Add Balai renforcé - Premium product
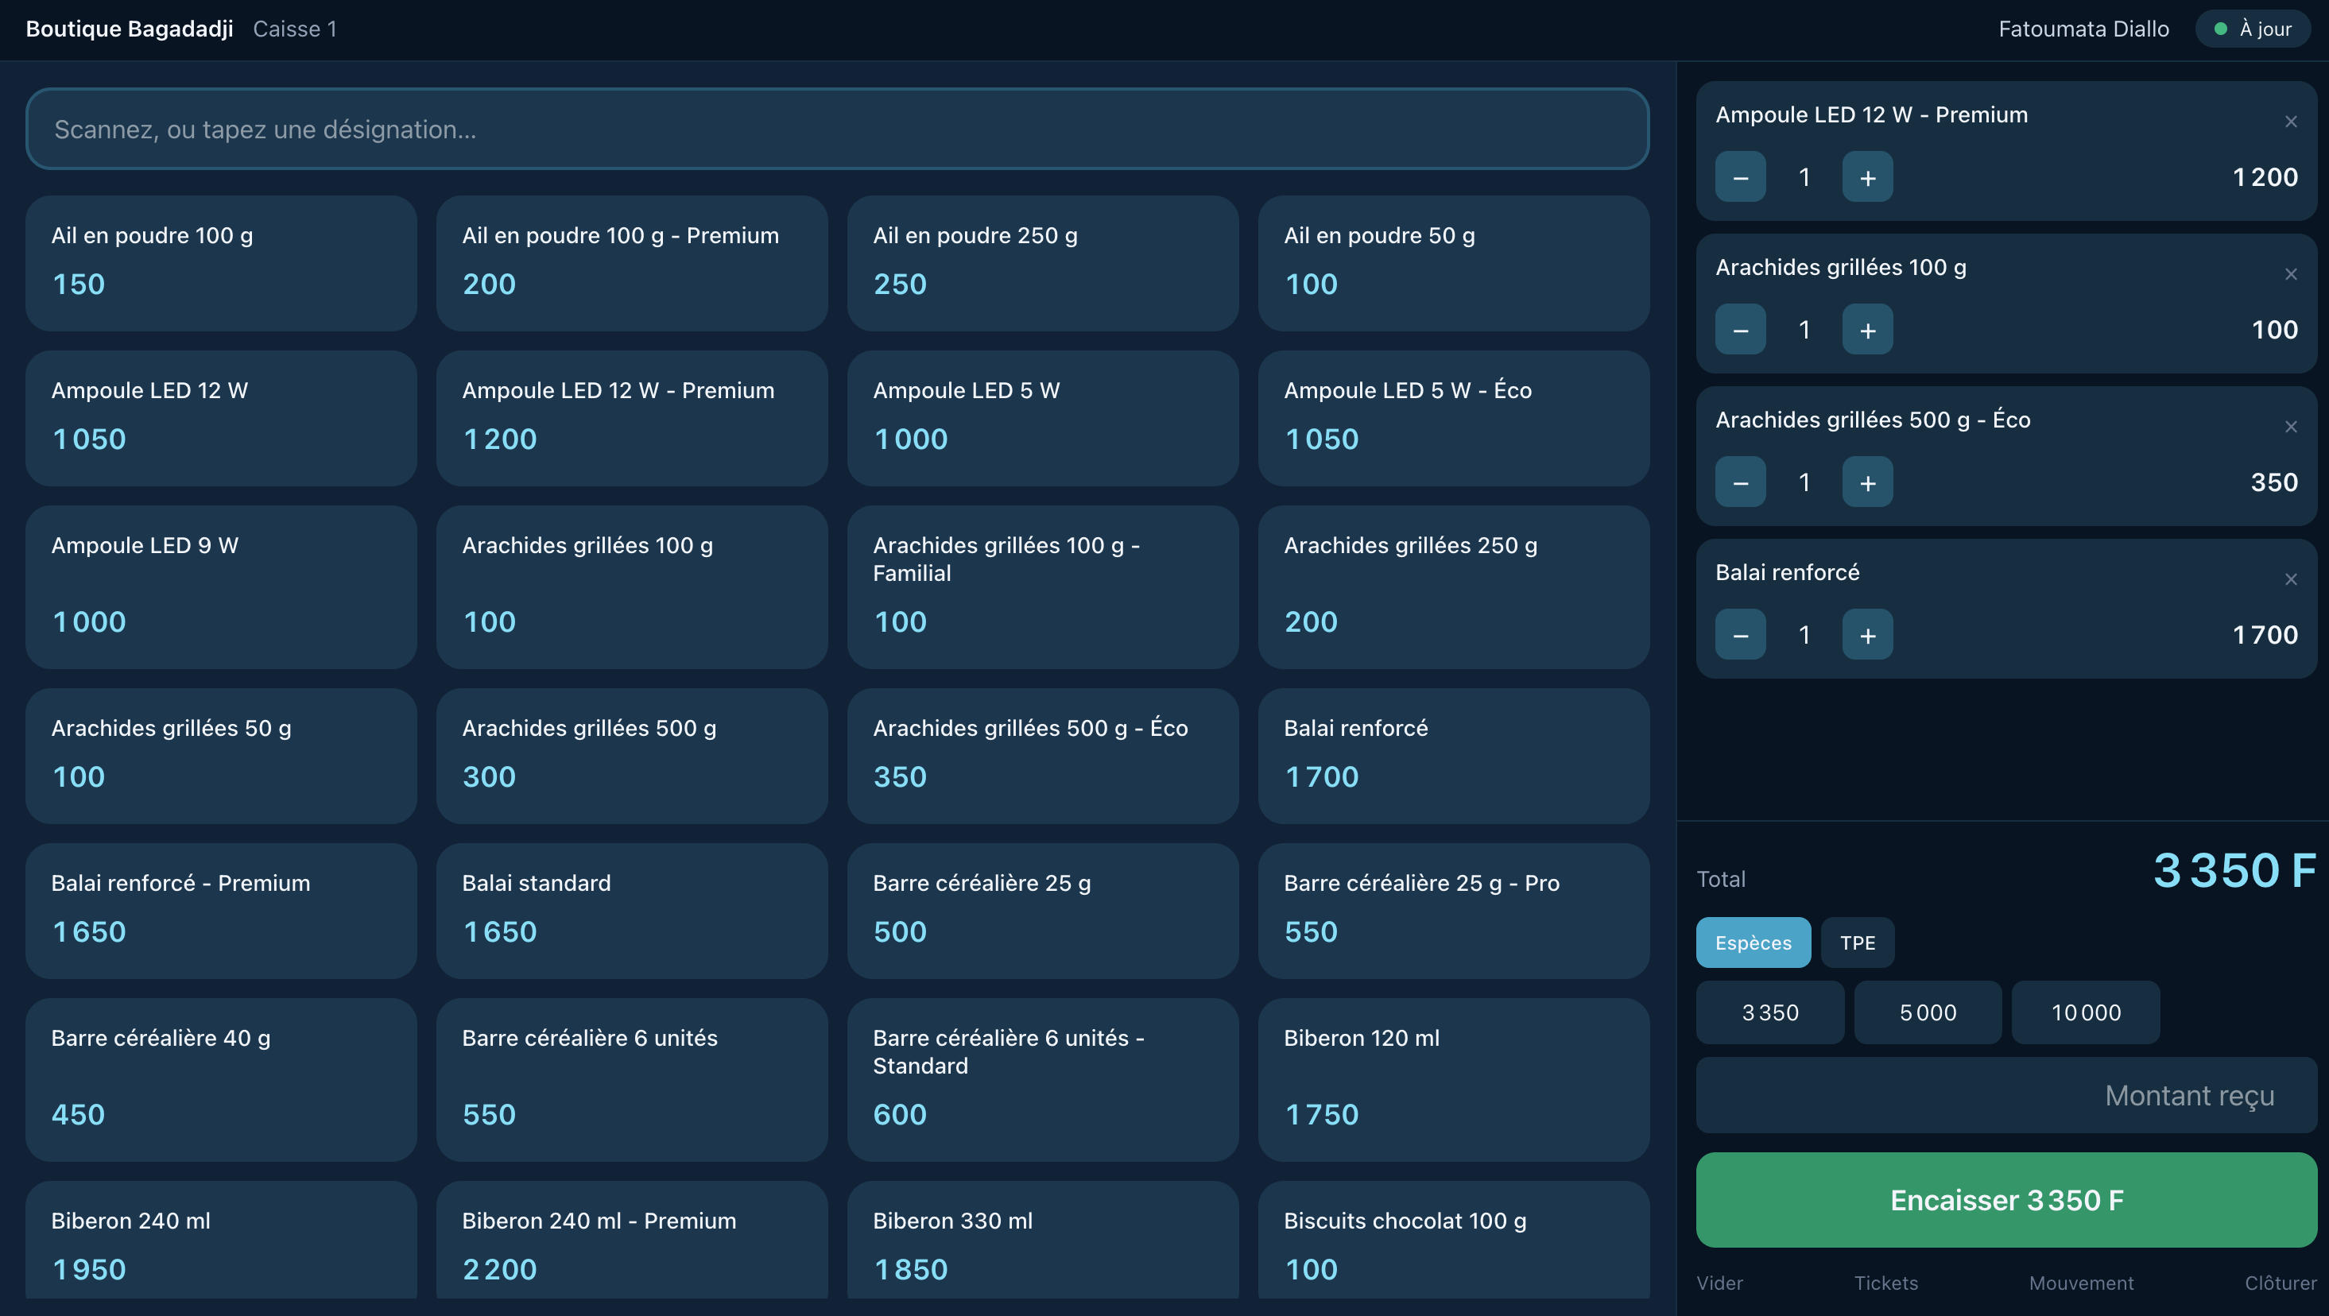Viewport: 2329px width, 1316px height. coord(221,911)
